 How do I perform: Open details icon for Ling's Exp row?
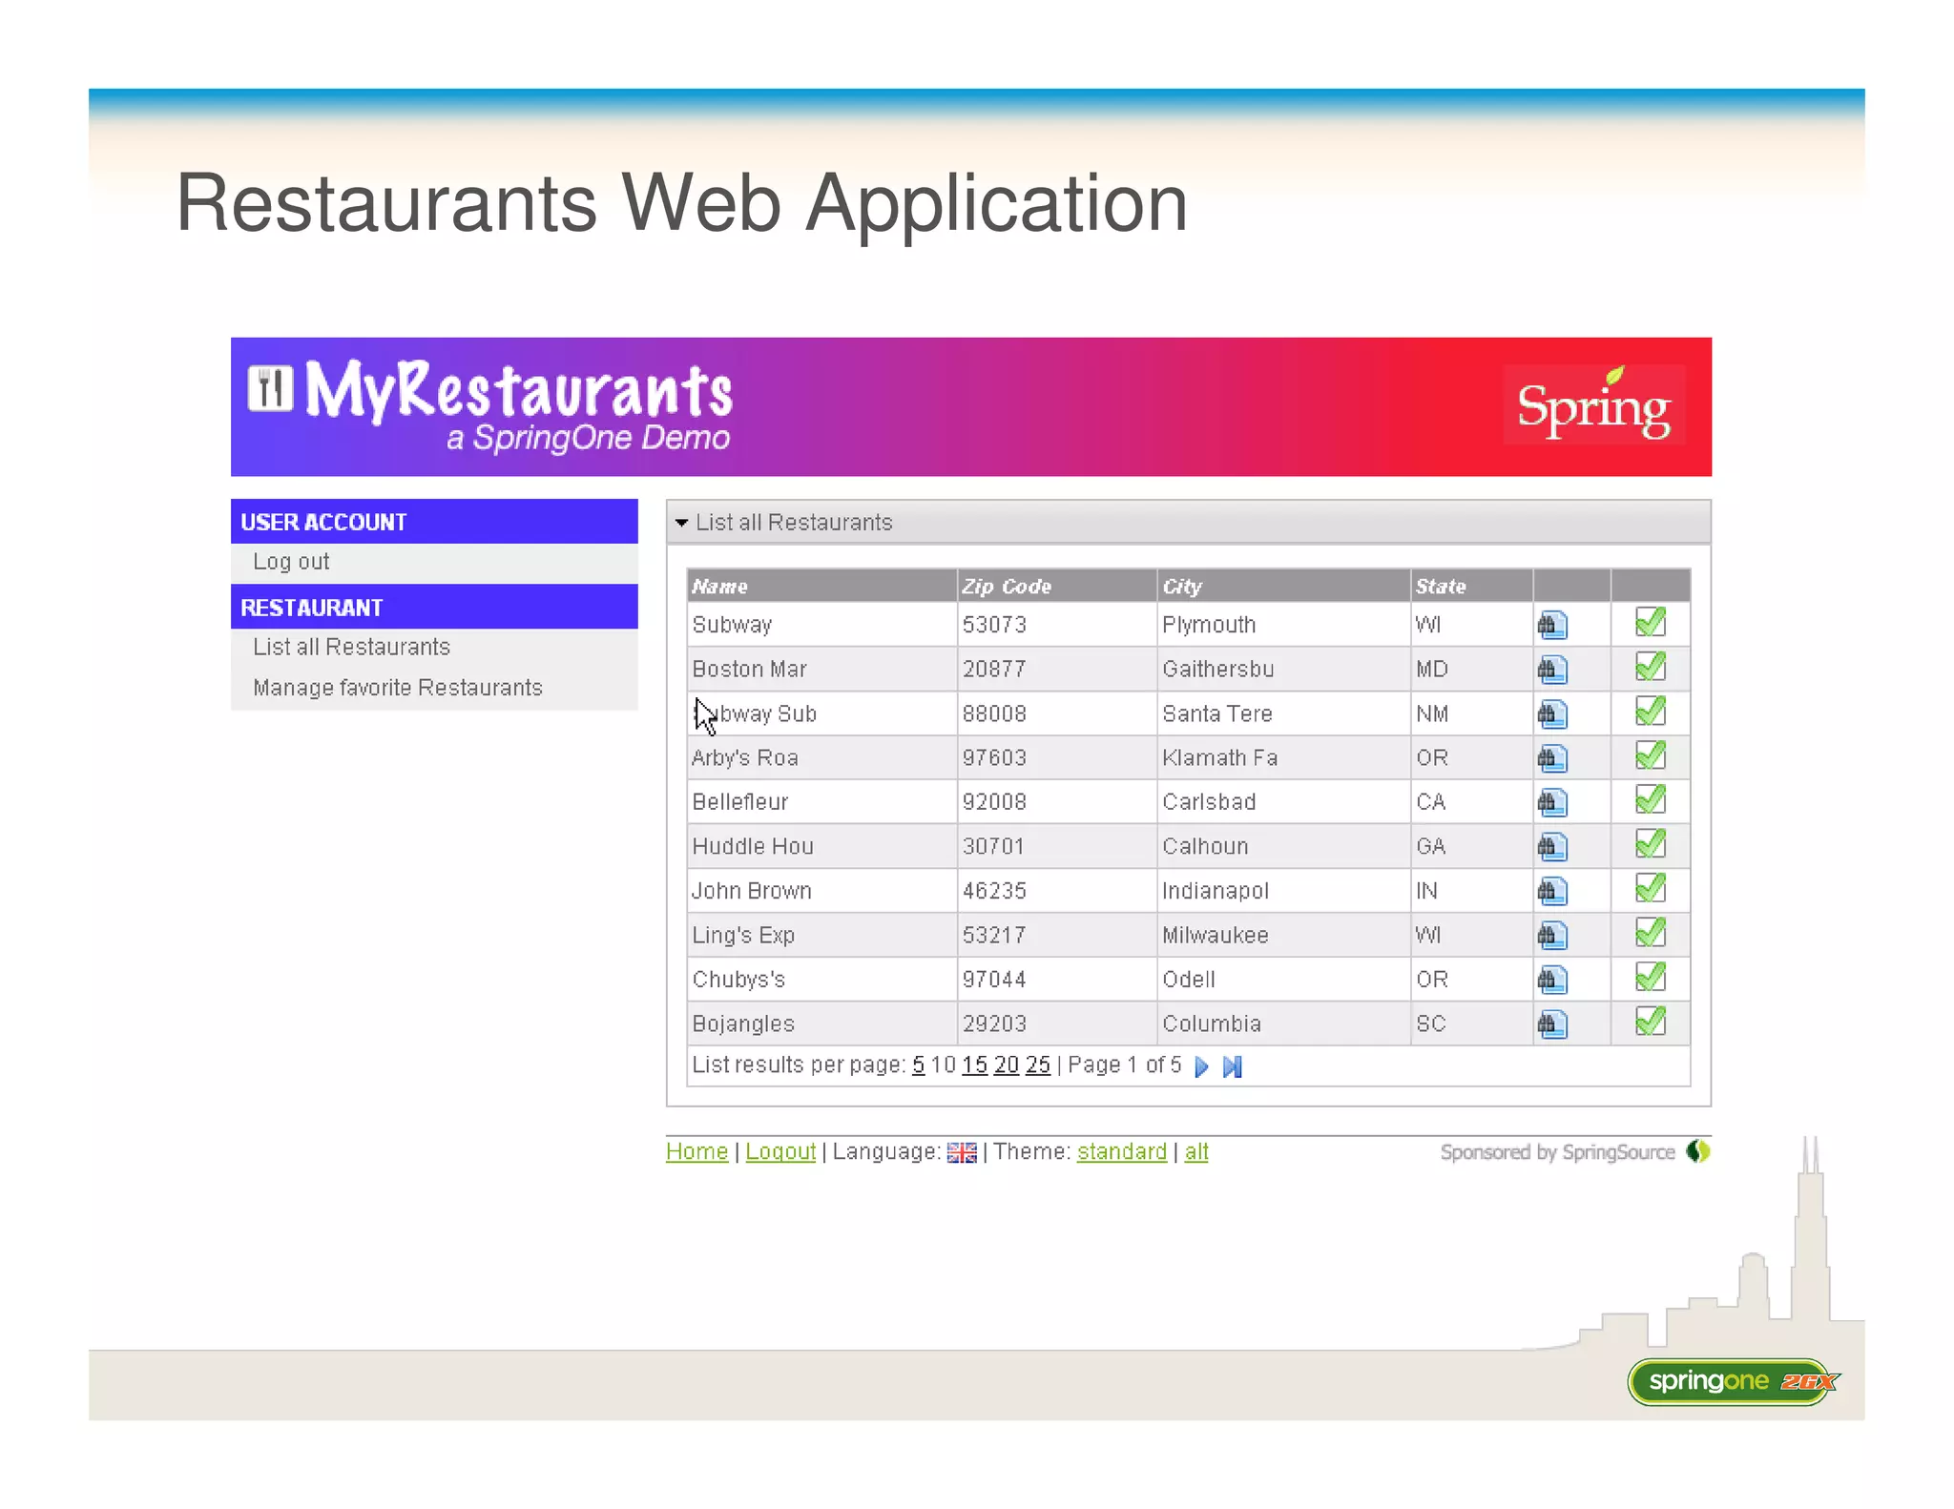pos(1551,936)
